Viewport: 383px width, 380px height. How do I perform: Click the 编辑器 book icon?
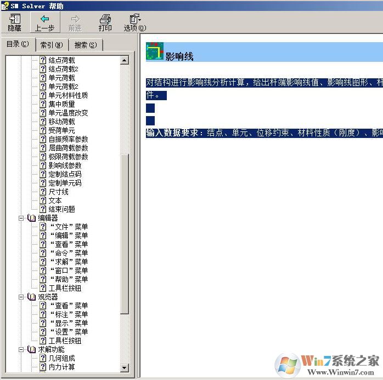(x=31, y=218)
